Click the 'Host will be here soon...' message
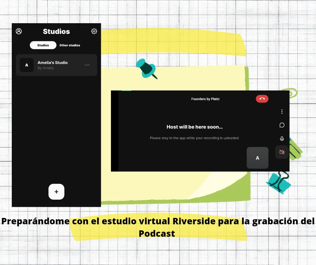Viewport: 316px width, 265px height. pyautogui.click(x=195, y=127)
